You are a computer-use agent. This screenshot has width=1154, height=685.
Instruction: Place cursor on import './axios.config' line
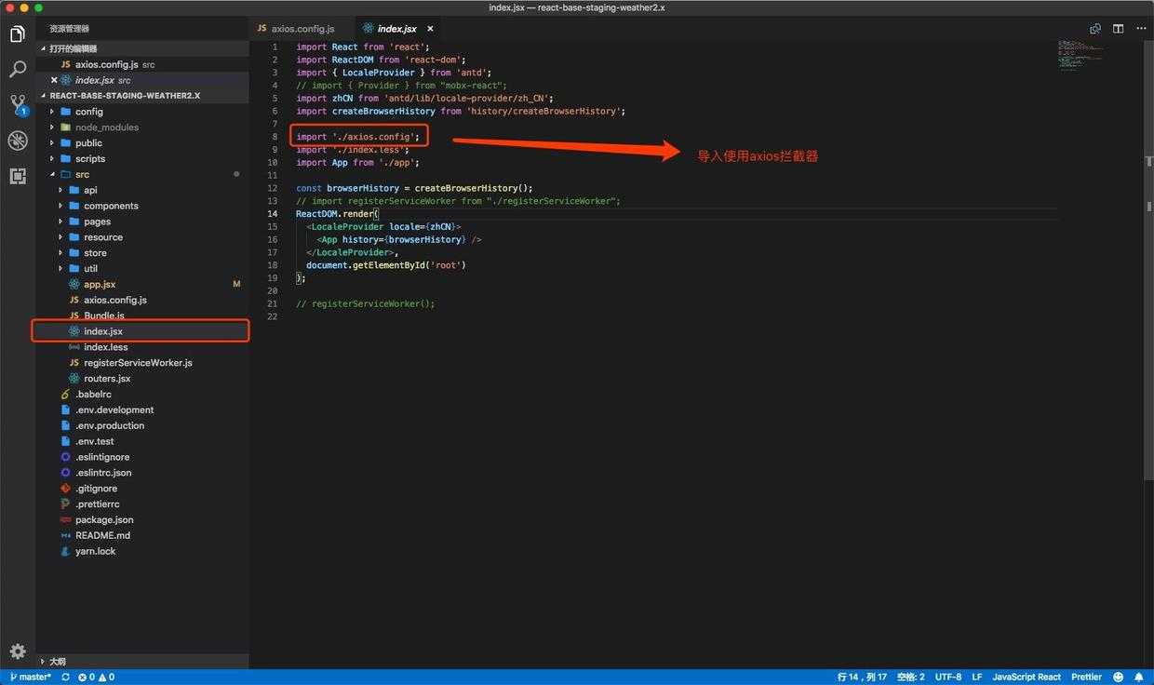358,137
